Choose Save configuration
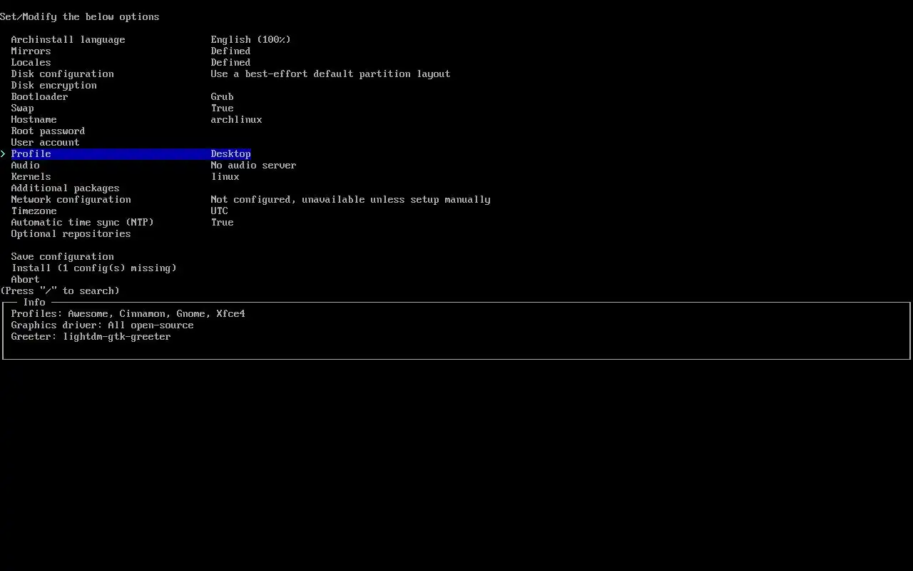The image size is (913, 571). click(62, 256)
